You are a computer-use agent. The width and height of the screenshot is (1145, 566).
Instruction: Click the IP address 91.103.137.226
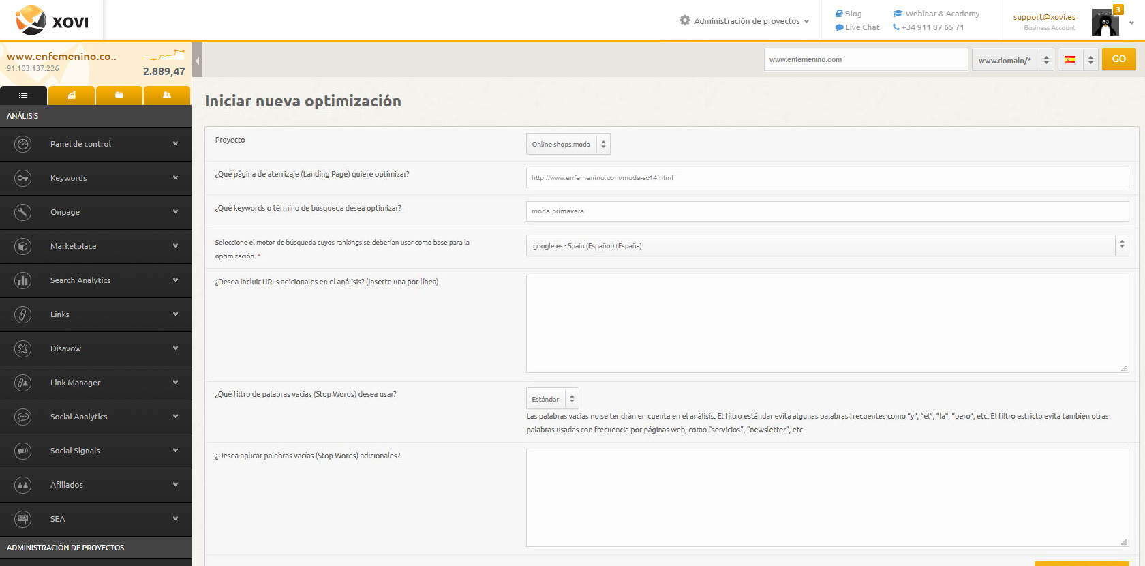pos(33,68)
